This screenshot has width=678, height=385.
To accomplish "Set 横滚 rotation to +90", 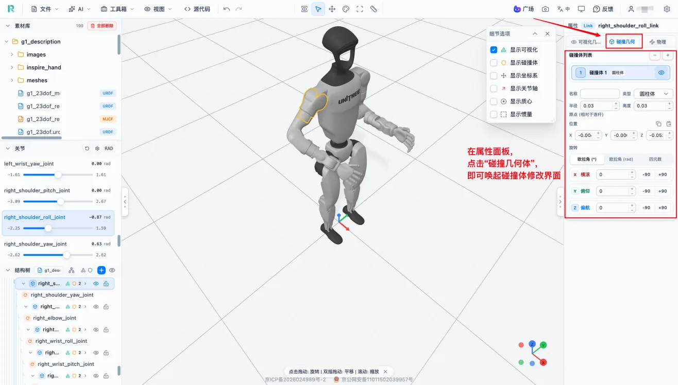I will [663, 174].
